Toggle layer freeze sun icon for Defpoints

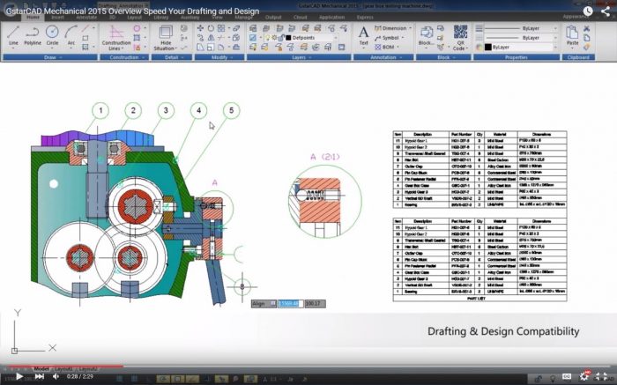coord(274,38)
